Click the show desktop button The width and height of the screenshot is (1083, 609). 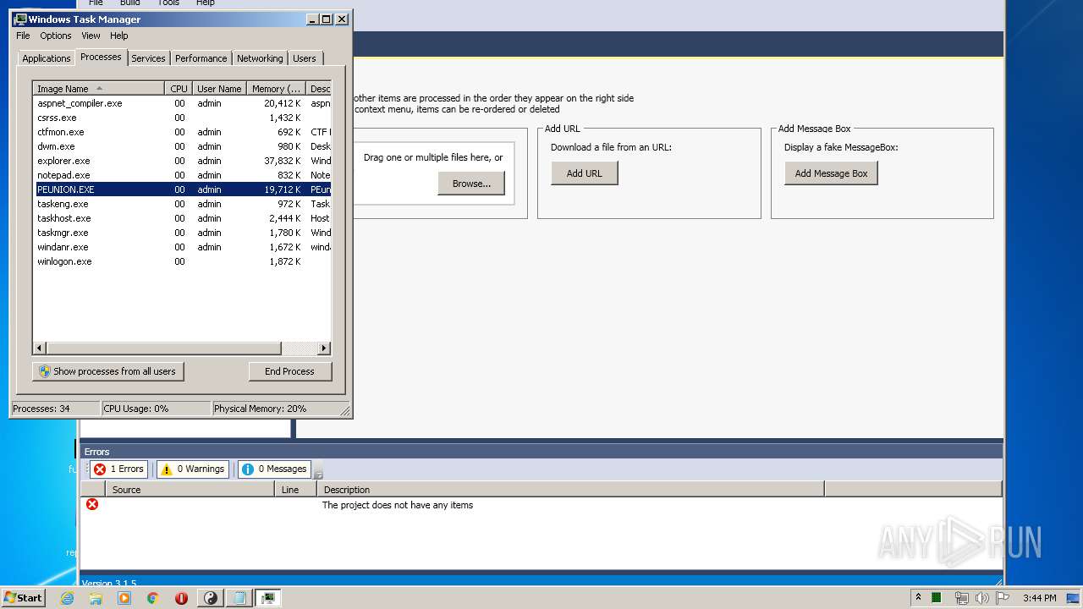coord(1075,598)
